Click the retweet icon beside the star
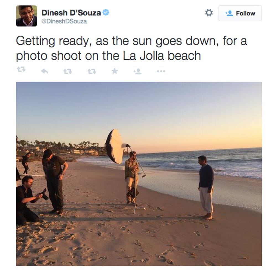The width and height of the screenshot is (271, 273). [92, 71]
